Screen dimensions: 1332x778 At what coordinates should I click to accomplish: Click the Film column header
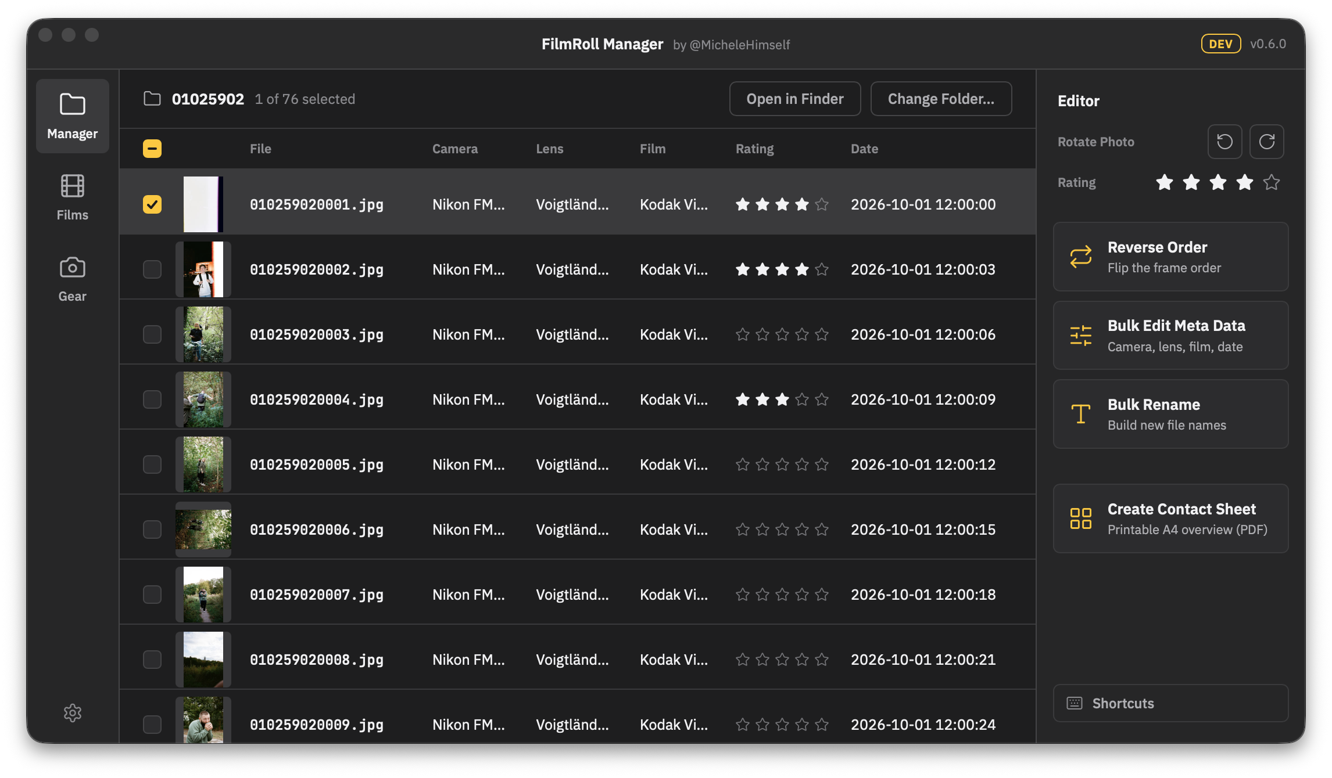click(653, 149)
